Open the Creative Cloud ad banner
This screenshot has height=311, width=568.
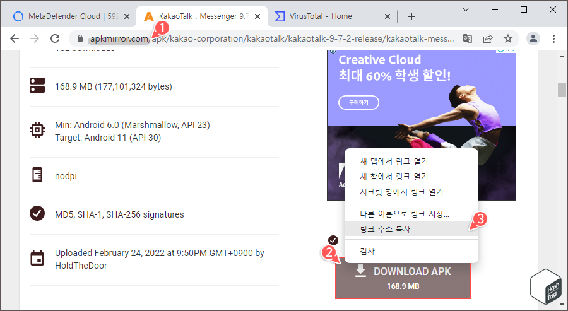point(422,125)
